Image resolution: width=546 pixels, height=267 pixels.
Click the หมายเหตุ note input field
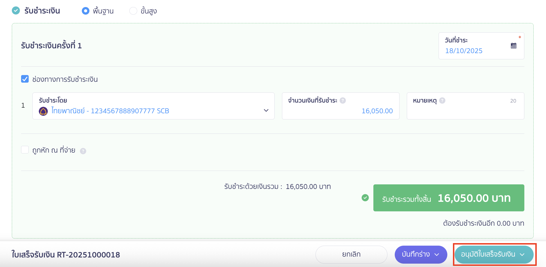(465, 111)
